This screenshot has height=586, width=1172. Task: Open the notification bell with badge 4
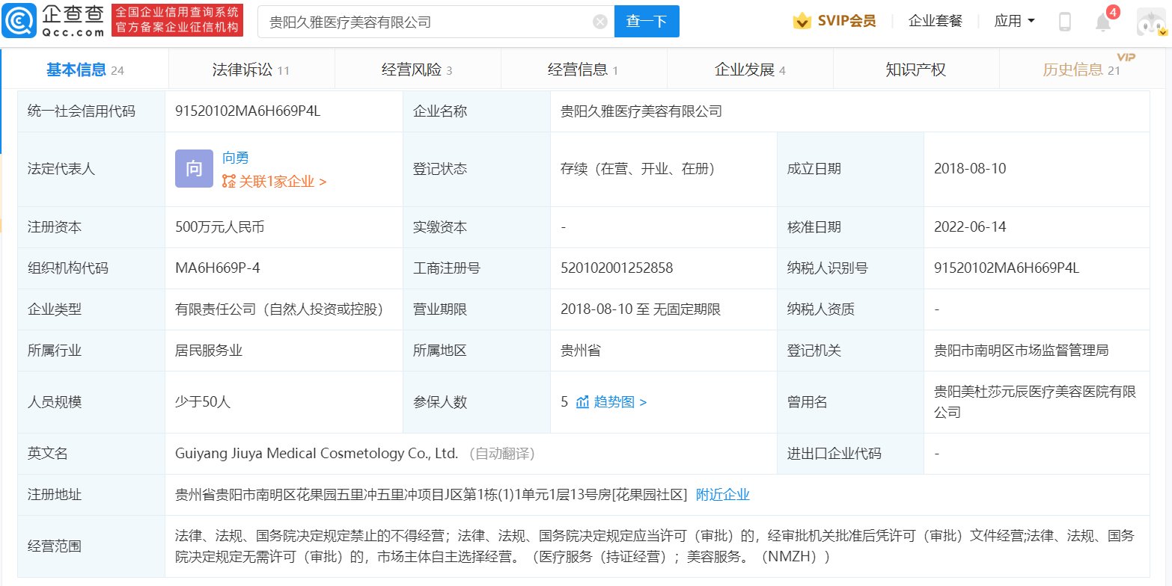tap(1104, 21)
